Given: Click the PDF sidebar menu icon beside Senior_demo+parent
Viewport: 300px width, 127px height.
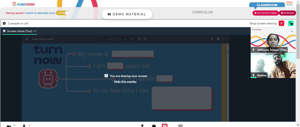Looking at the screenshot, I should pos(27,39).
